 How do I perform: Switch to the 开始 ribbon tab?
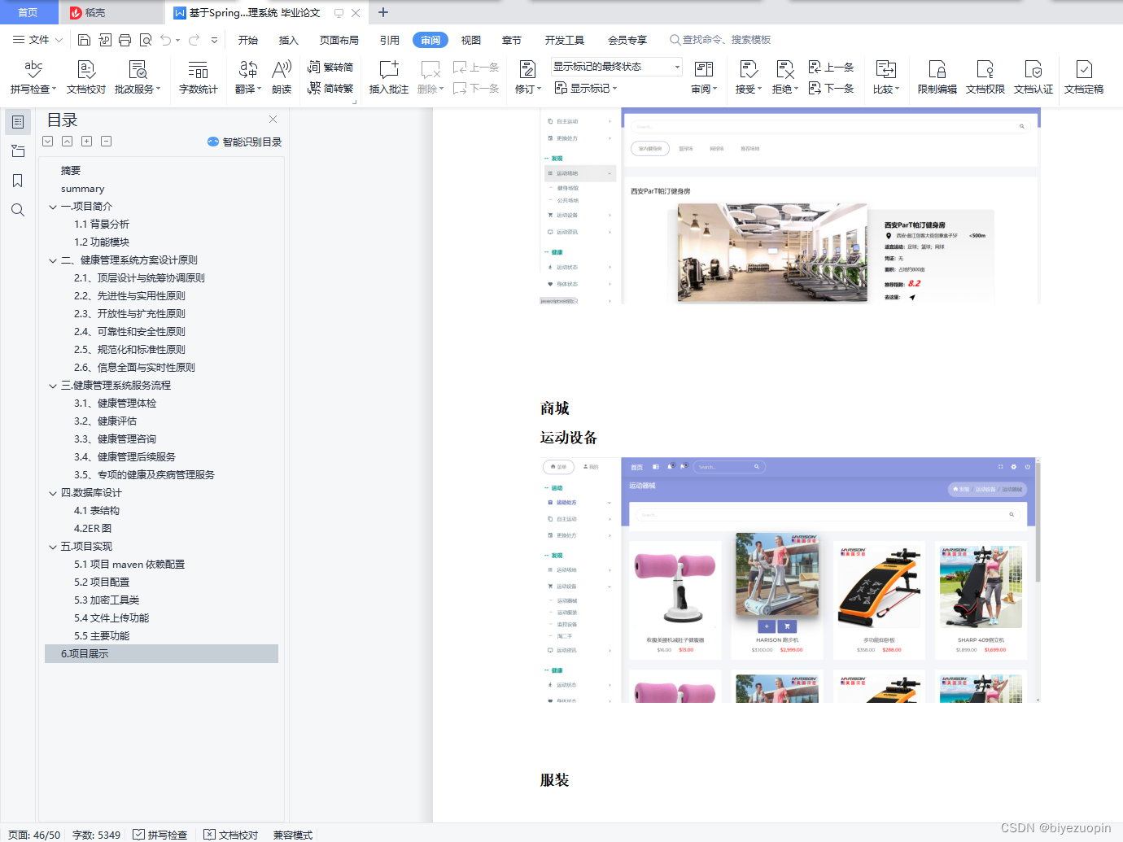248,40
